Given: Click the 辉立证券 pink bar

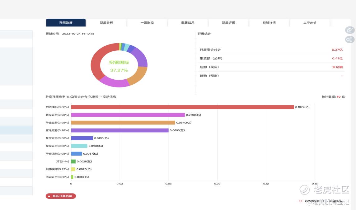Looking at the screenshot, I should coord(128,115).
